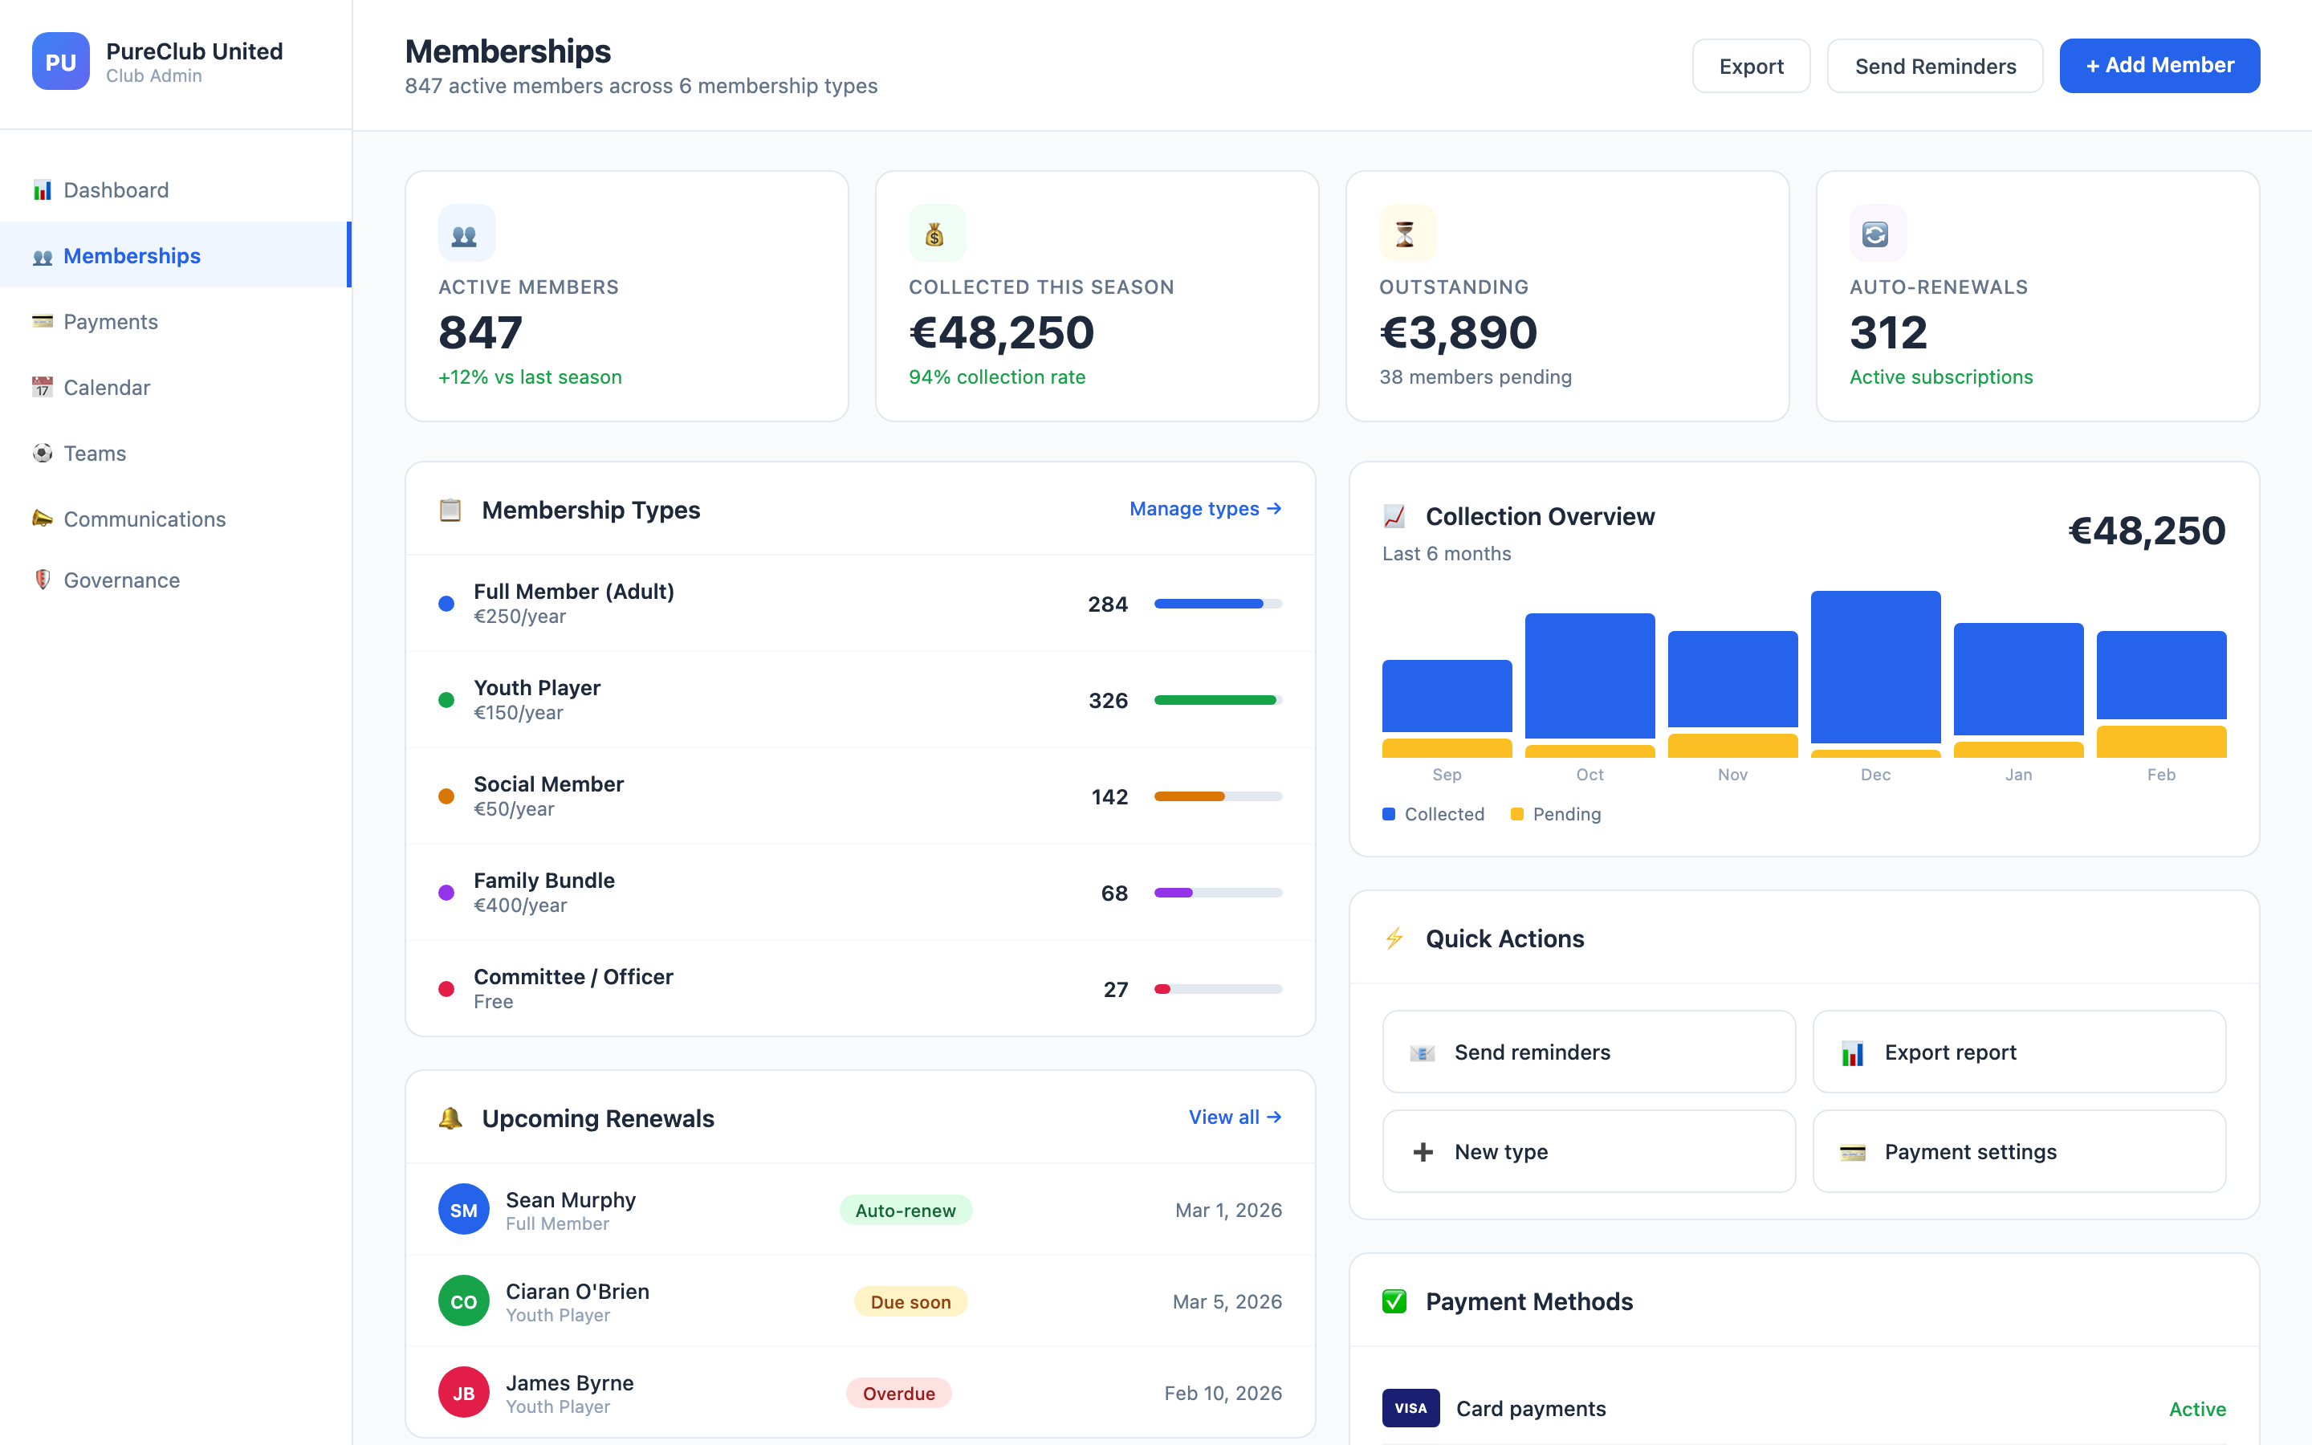Open the Calendar section
2312x1445 pixels.
tap(176, 387)
